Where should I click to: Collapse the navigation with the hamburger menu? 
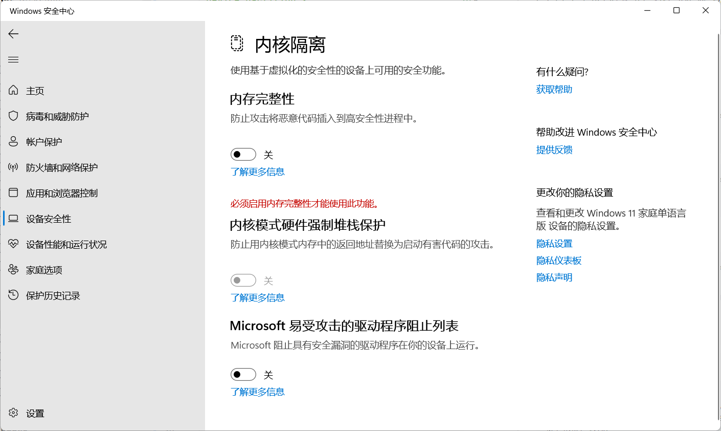coord(13,59)
